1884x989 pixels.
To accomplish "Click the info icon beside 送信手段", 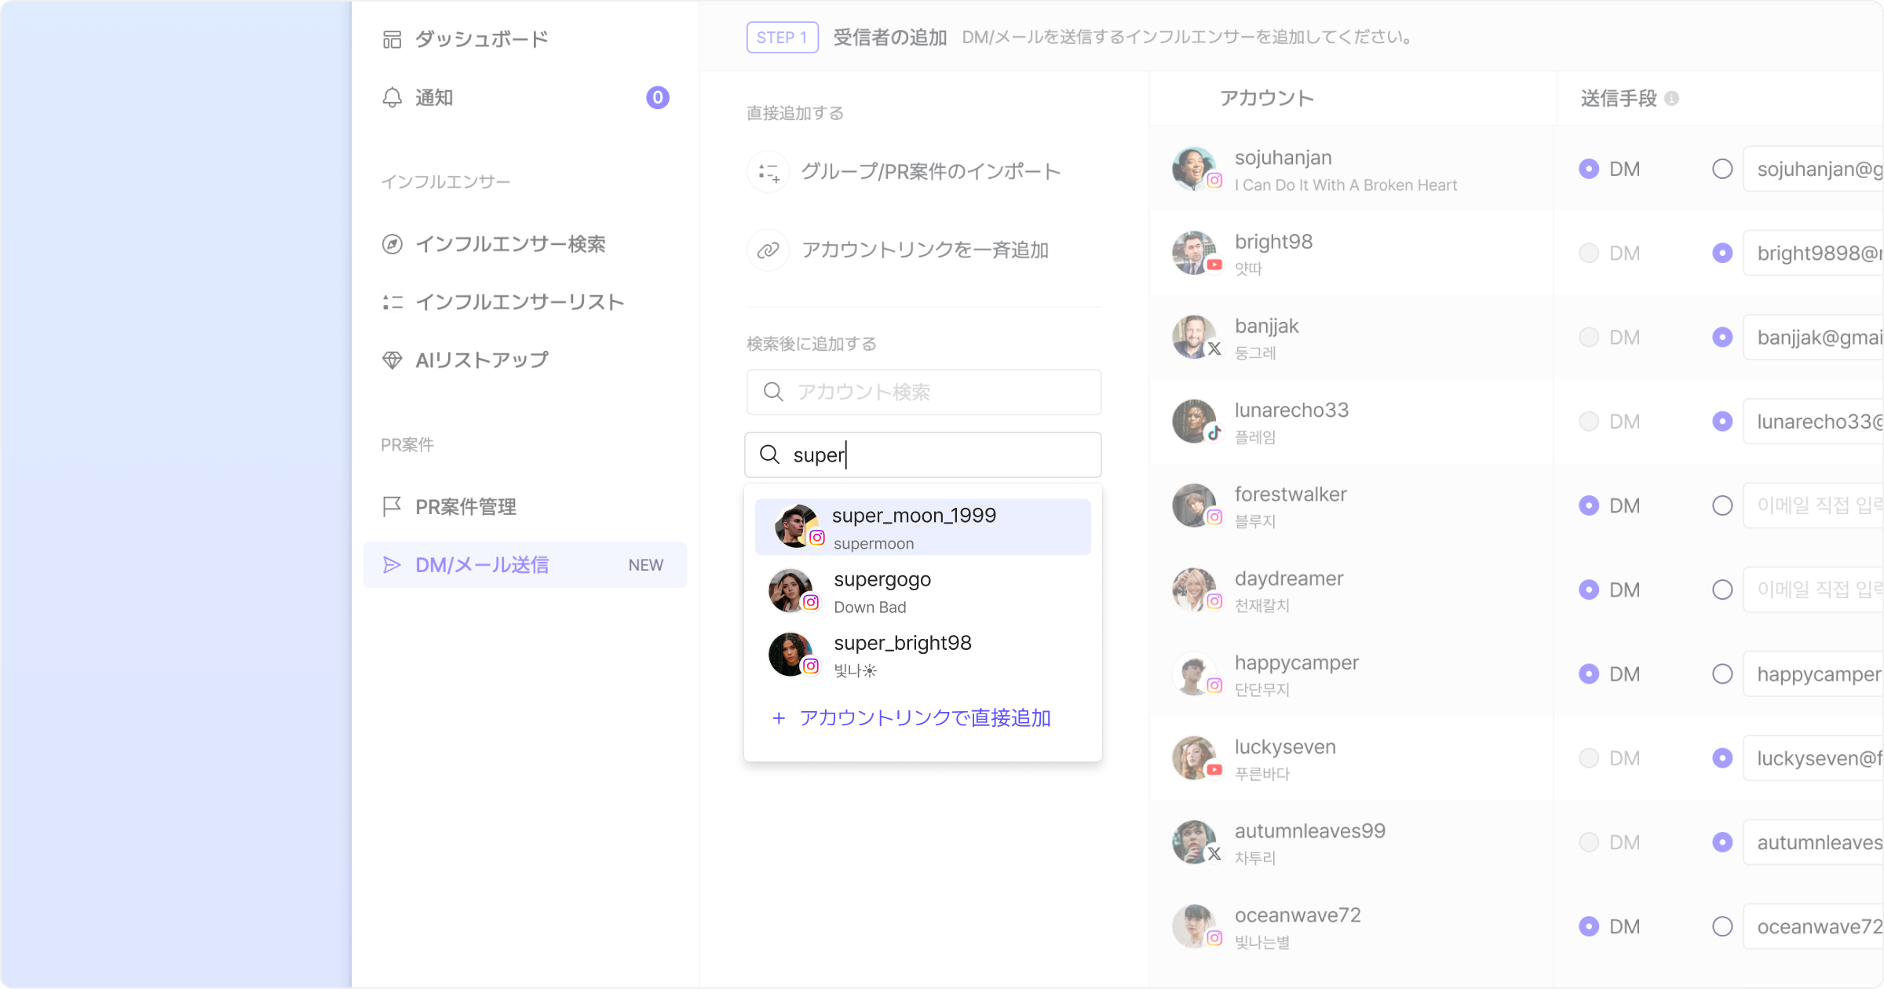I will click(x=1672, y=99).
